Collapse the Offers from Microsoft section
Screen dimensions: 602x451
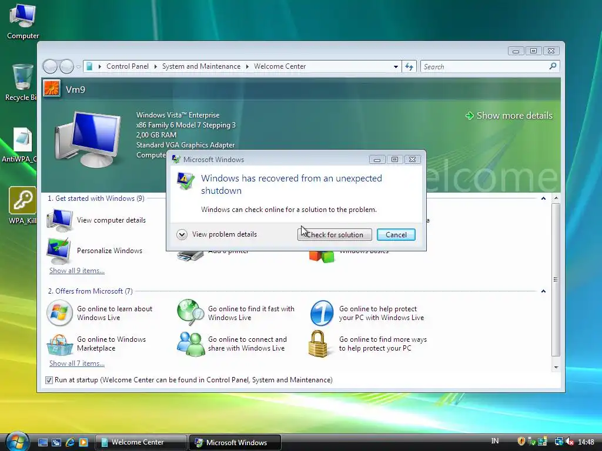point(543,291)
